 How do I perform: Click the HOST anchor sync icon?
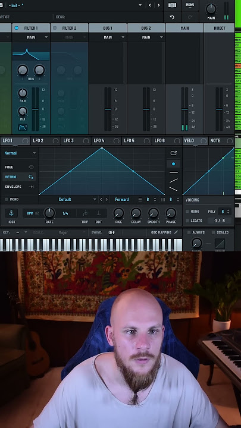coord(11,213)
